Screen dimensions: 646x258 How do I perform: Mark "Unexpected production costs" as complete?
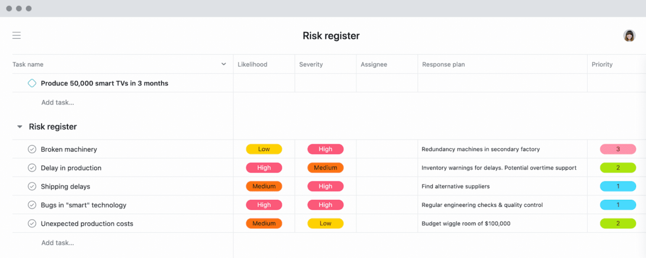click(x=32, y=223)
